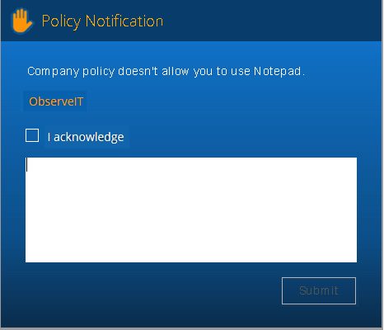384x330 pixels.
Task: Select the ObserveIT orange label
Action: point(56,101)
